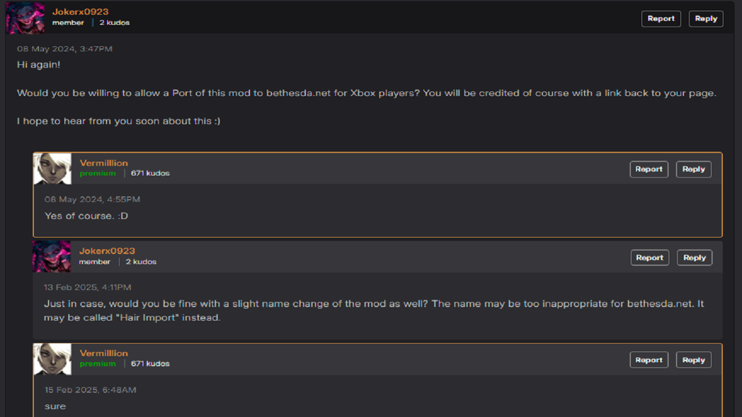
Task: Visit Vermilllion's profile from the 08 May reply
Action: click(x=104, y=163)
